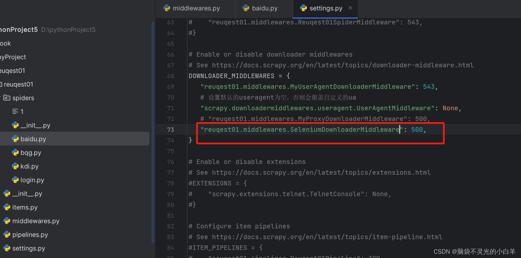The height and width of the screenshot is (258, 521).
Task: Click the Python icon next to bqg.py
Action: click(15, 153)
